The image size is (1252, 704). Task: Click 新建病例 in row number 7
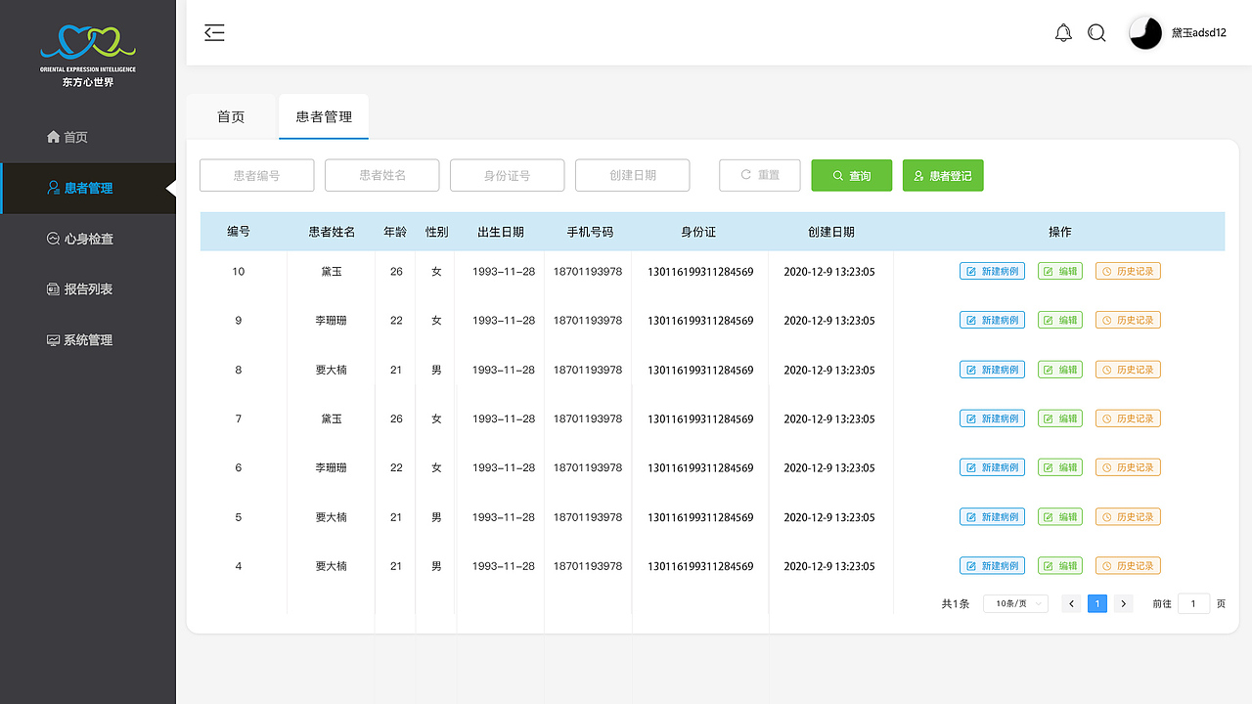pos(992,418)
